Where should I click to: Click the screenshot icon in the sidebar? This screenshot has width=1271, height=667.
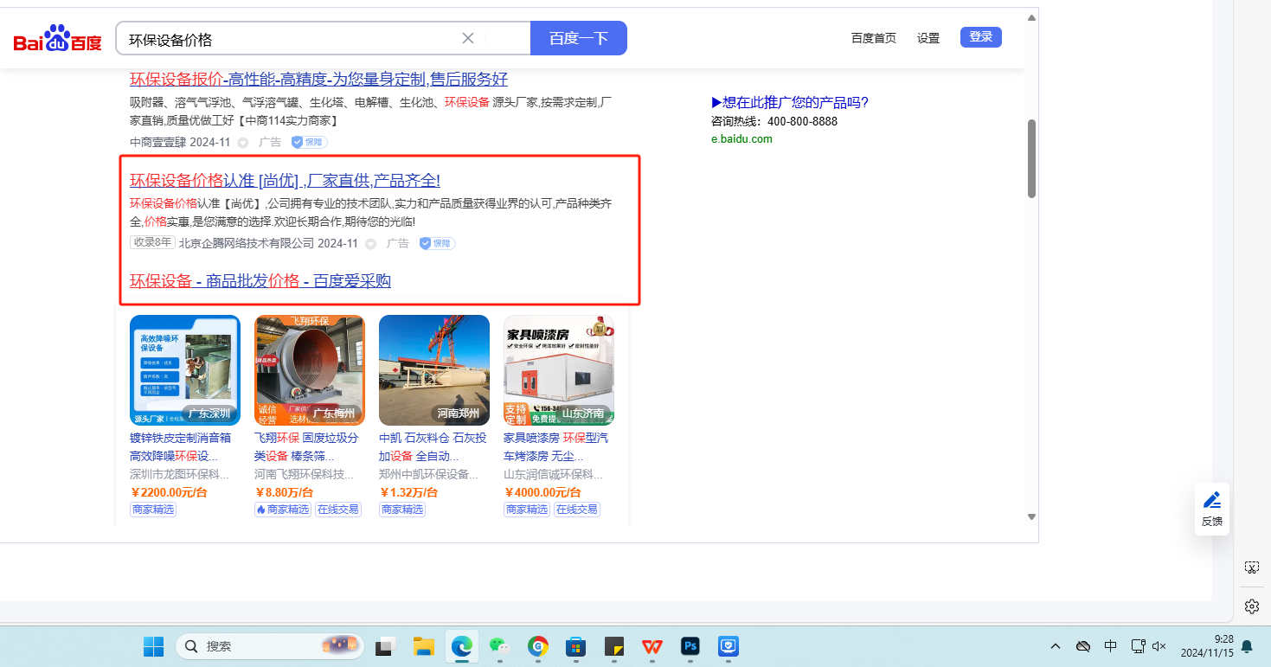[1252, 568]
